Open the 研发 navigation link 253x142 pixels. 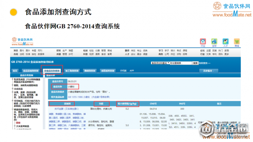point(59,51)
